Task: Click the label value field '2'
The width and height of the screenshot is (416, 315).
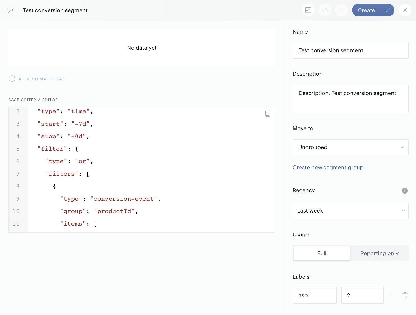Action: pyautogui.click(x=363, y=295)
